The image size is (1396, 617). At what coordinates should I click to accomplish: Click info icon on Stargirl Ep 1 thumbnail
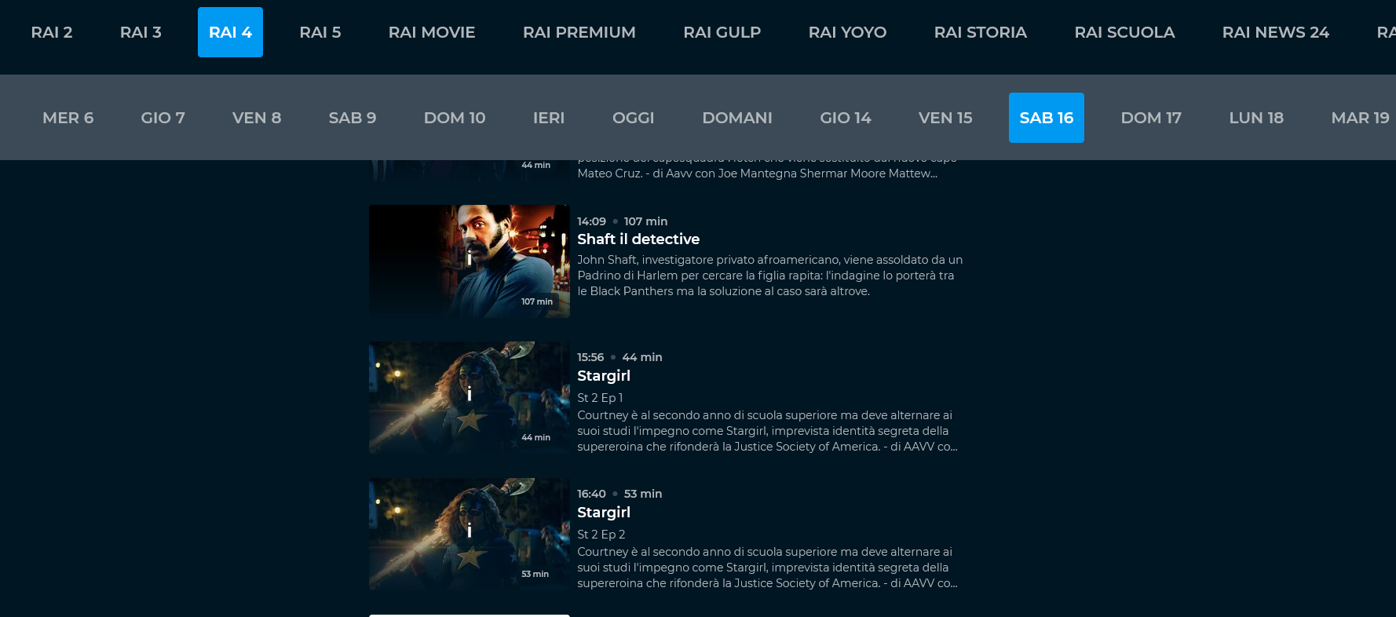470,394
